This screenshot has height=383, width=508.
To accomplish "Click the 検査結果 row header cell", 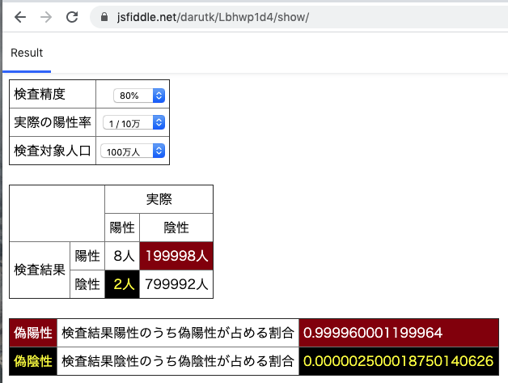I will (40, 270).
